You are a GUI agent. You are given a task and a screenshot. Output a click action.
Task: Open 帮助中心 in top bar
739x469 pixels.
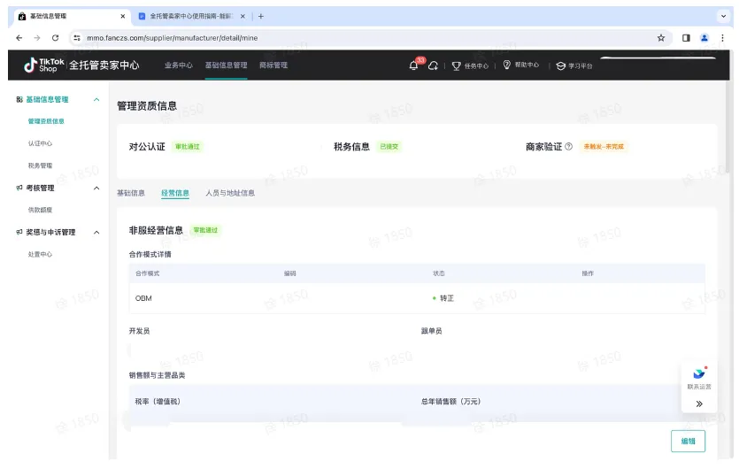(520, 65)
